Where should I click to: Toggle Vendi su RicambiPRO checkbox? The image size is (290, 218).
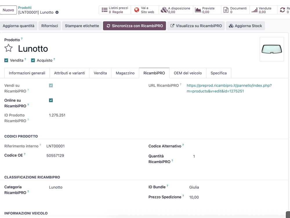coord(51,85)
